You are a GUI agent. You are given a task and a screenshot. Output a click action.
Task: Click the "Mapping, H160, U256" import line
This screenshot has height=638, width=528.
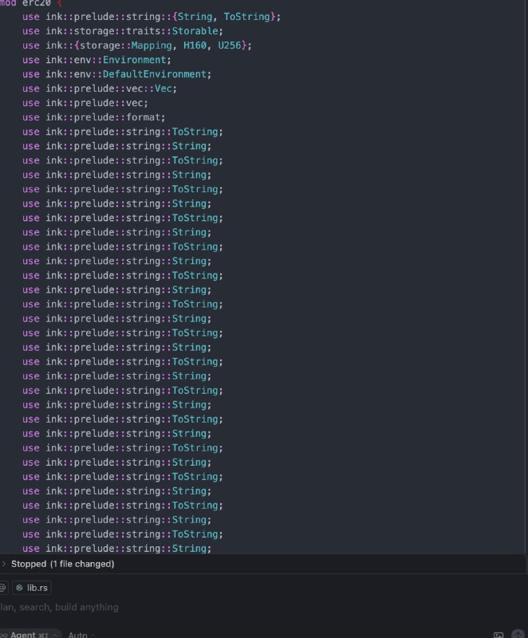tap(137, 45)
